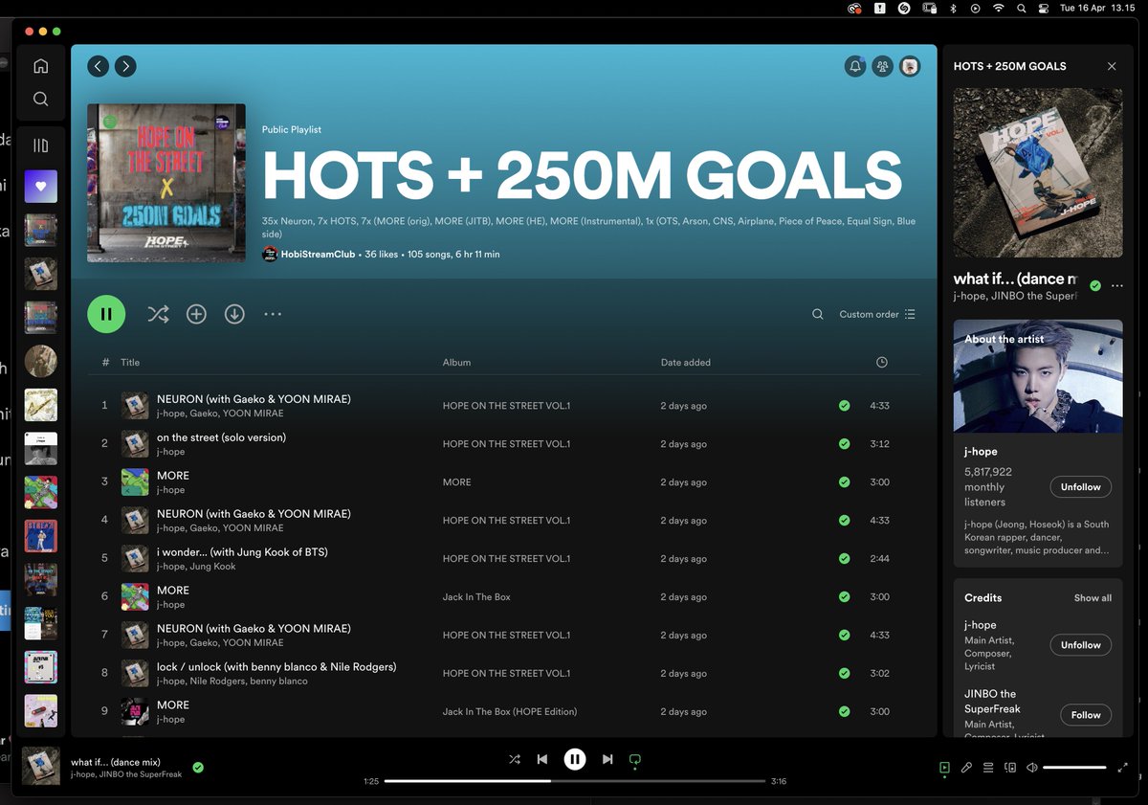Image resolution: width=1148 pixels, height=805 pixels.
Task: Sort by the Date added column header
Action: click(685, 363)
